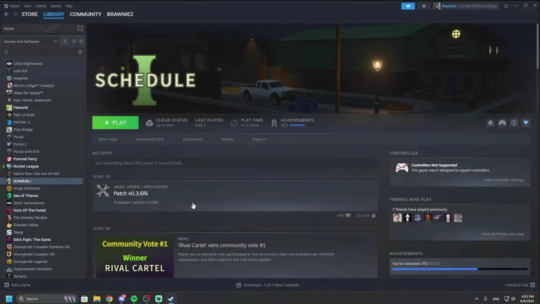The width and height of the screenshot is (540, 304).
Task: Click the controller layout icon
Action: pyautogui.click(x=502, y=122)
